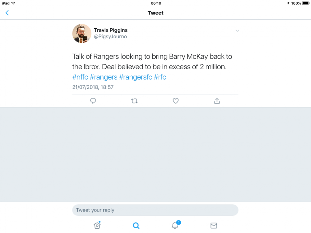Switch to the Search tab
311x233 pixels.
(136, 225)
